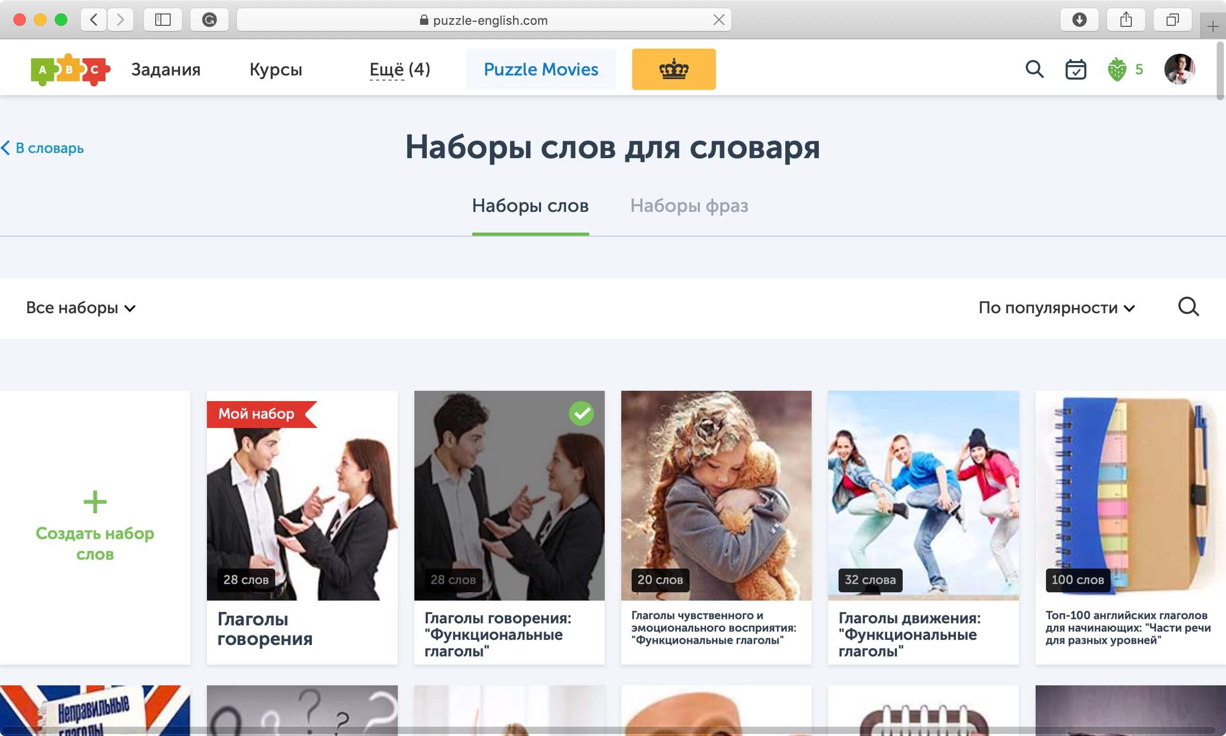The image size is (1226, 736).
Task: Switch to the Наборы слов tab
Action: pos(530,206)
